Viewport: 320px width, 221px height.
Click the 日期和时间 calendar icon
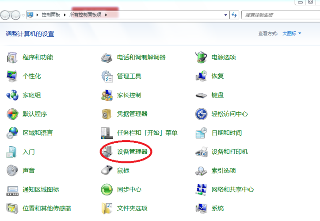(201, 133)
